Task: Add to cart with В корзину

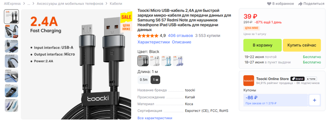Action: tap(263, 45)
